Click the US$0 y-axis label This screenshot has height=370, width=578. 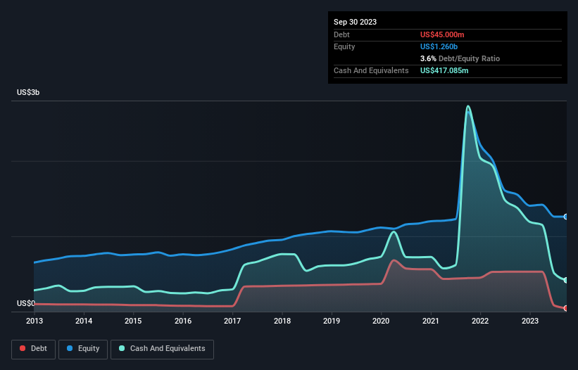coord(26,303)
